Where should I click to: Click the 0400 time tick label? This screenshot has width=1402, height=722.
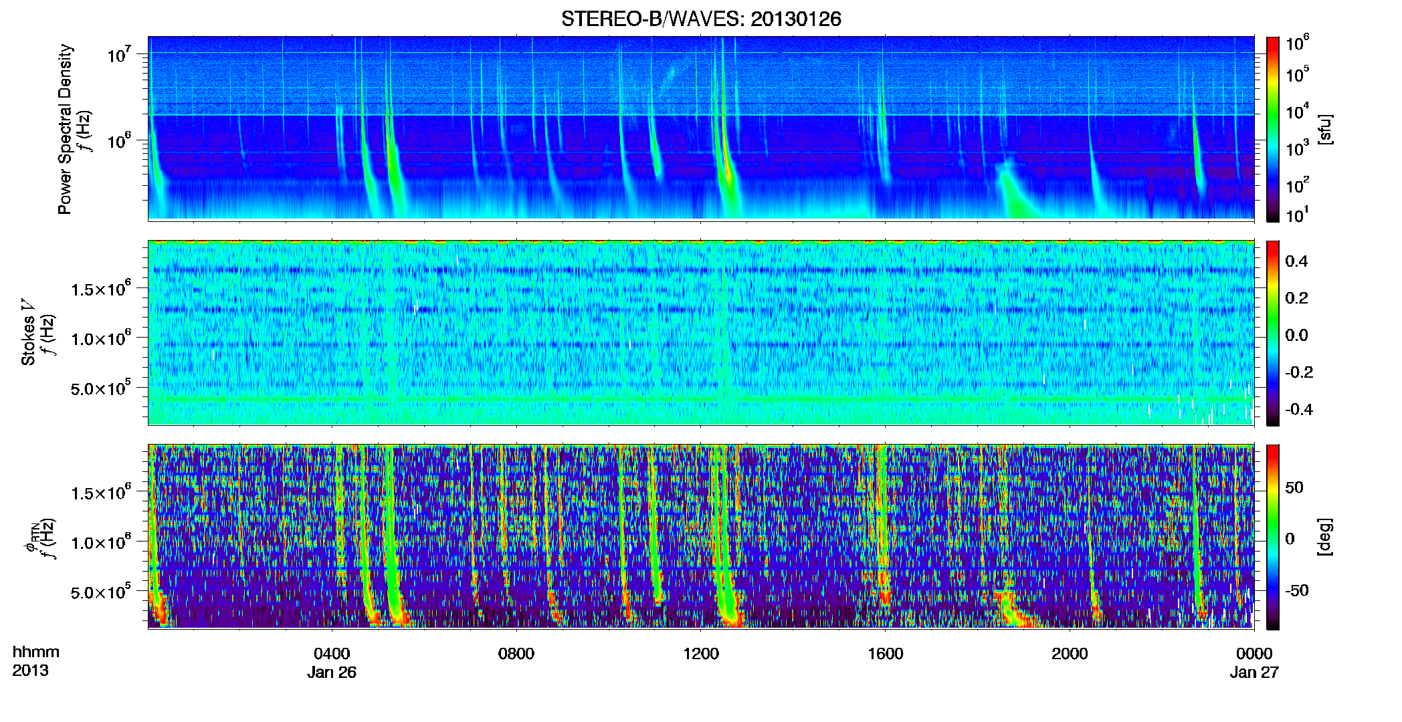click(332, 653)
